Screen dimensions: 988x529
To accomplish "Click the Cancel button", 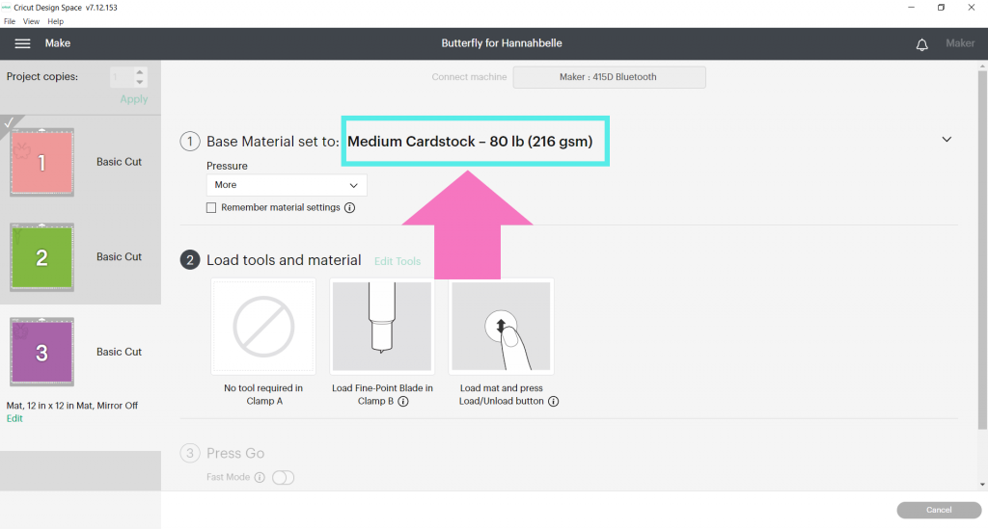I will tap(939, 510).
